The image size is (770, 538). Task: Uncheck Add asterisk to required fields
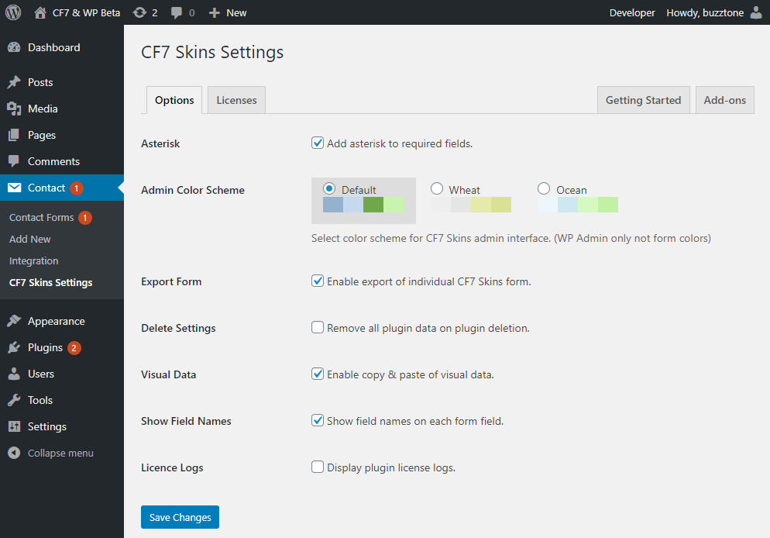point(318,143)
